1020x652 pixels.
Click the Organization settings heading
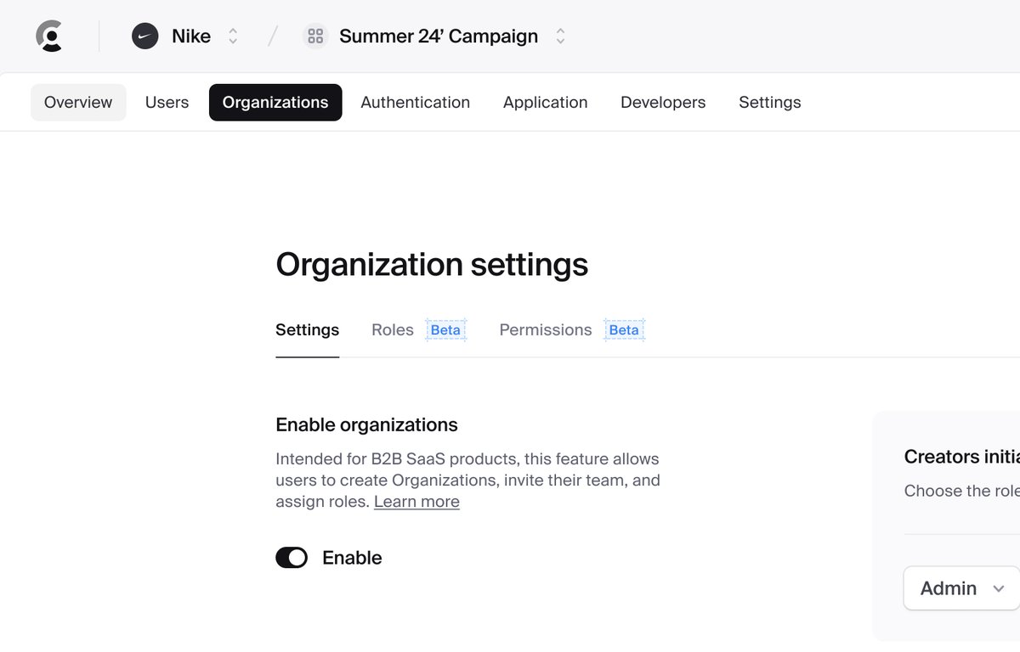click(432, 265)
